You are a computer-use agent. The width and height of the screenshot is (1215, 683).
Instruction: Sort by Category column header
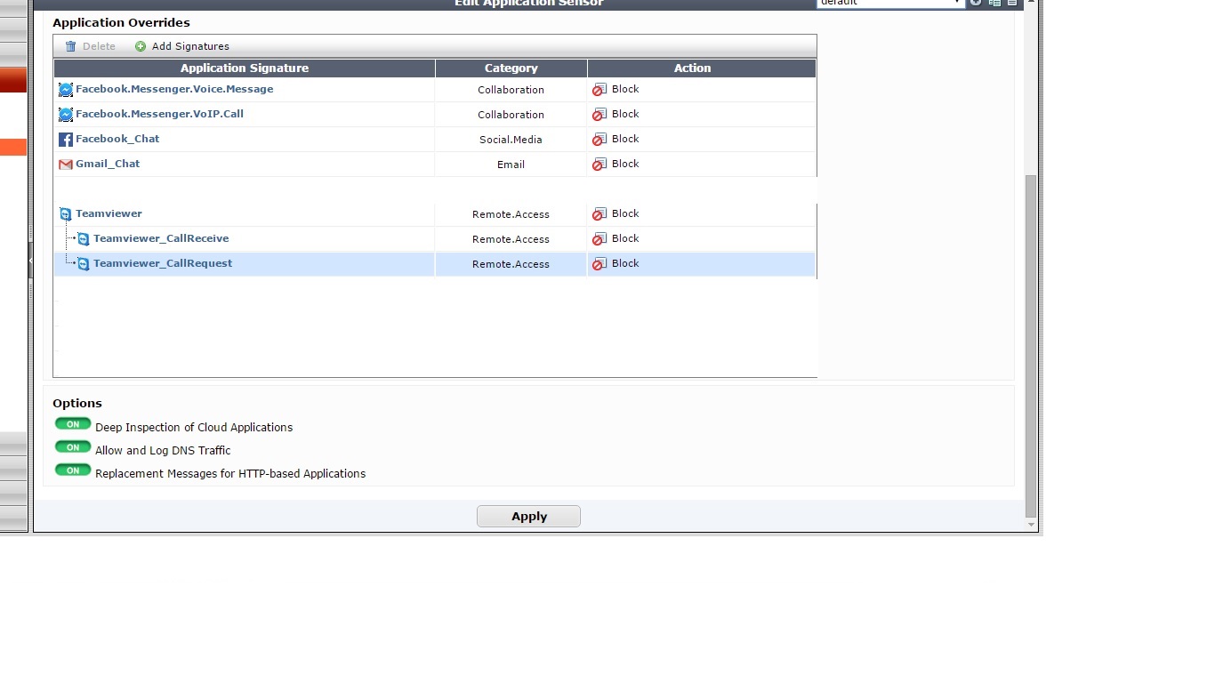[511, 68]
